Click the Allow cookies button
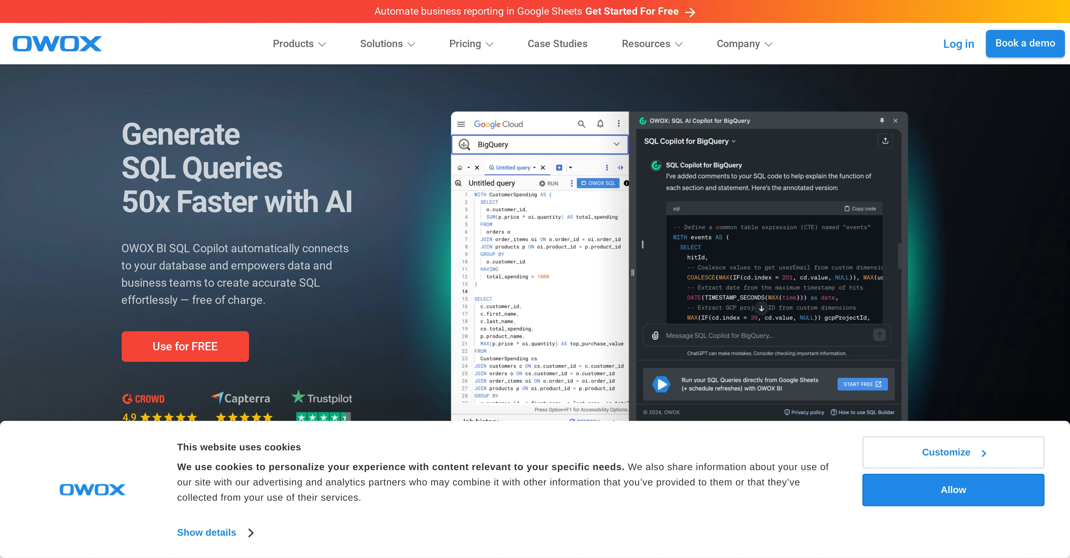Screen dimensions: 1070x558 click(953, 490)
